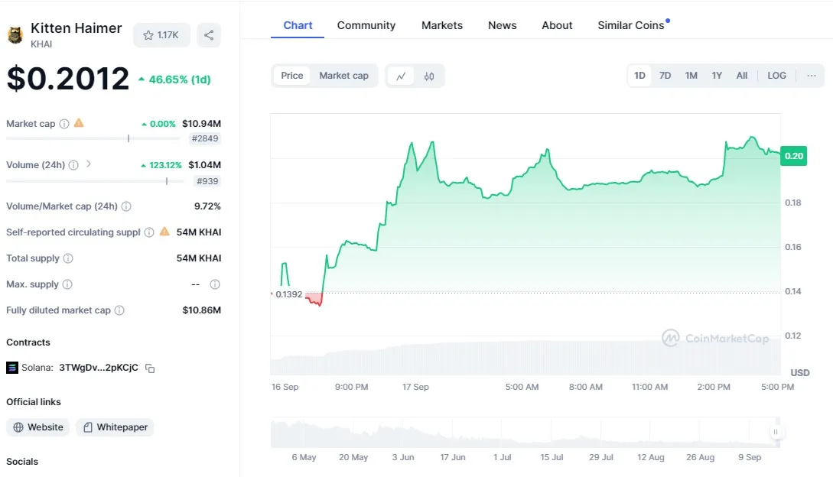Click the USD currency label on chart

tap(800, 373)
